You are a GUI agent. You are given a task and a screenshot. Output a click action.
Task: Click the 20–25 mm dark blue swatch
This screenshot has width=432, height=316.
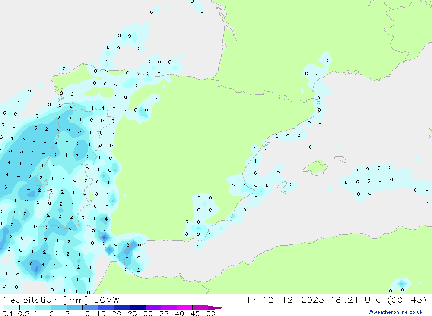pos(121,307)
